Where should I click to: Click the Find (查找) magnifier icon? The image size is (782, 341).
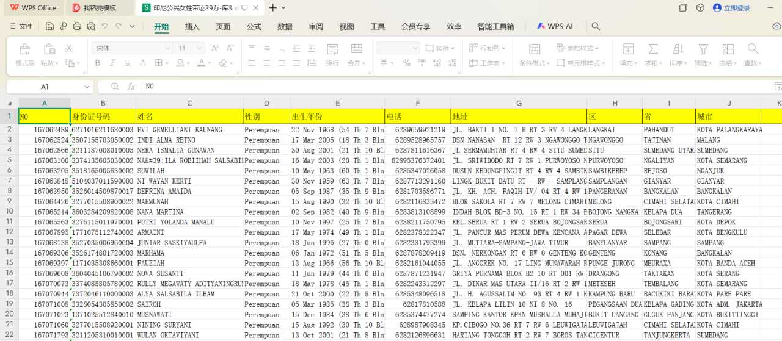click(x=753, y=49)
